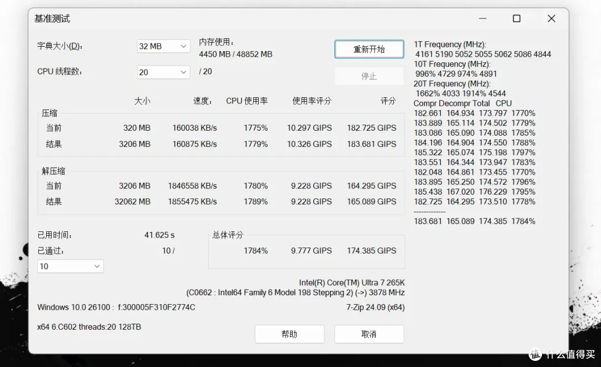Click the overall 9.777 GIPS value
Screen dimensions: 601x367
pos(311,251)
